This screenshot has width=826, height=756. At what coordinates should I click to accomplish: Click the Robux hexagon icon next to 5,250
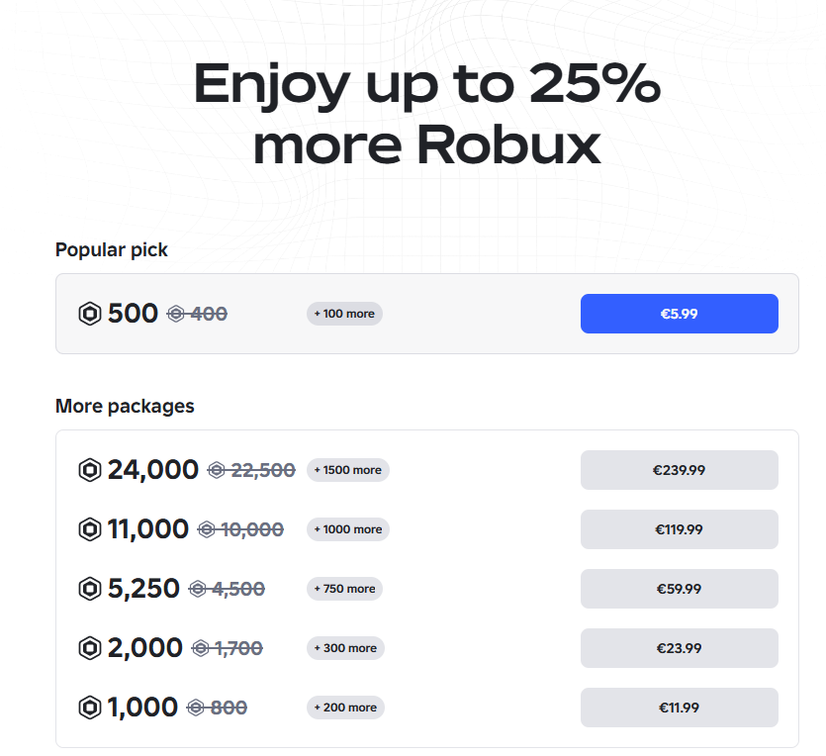point(89,588)
